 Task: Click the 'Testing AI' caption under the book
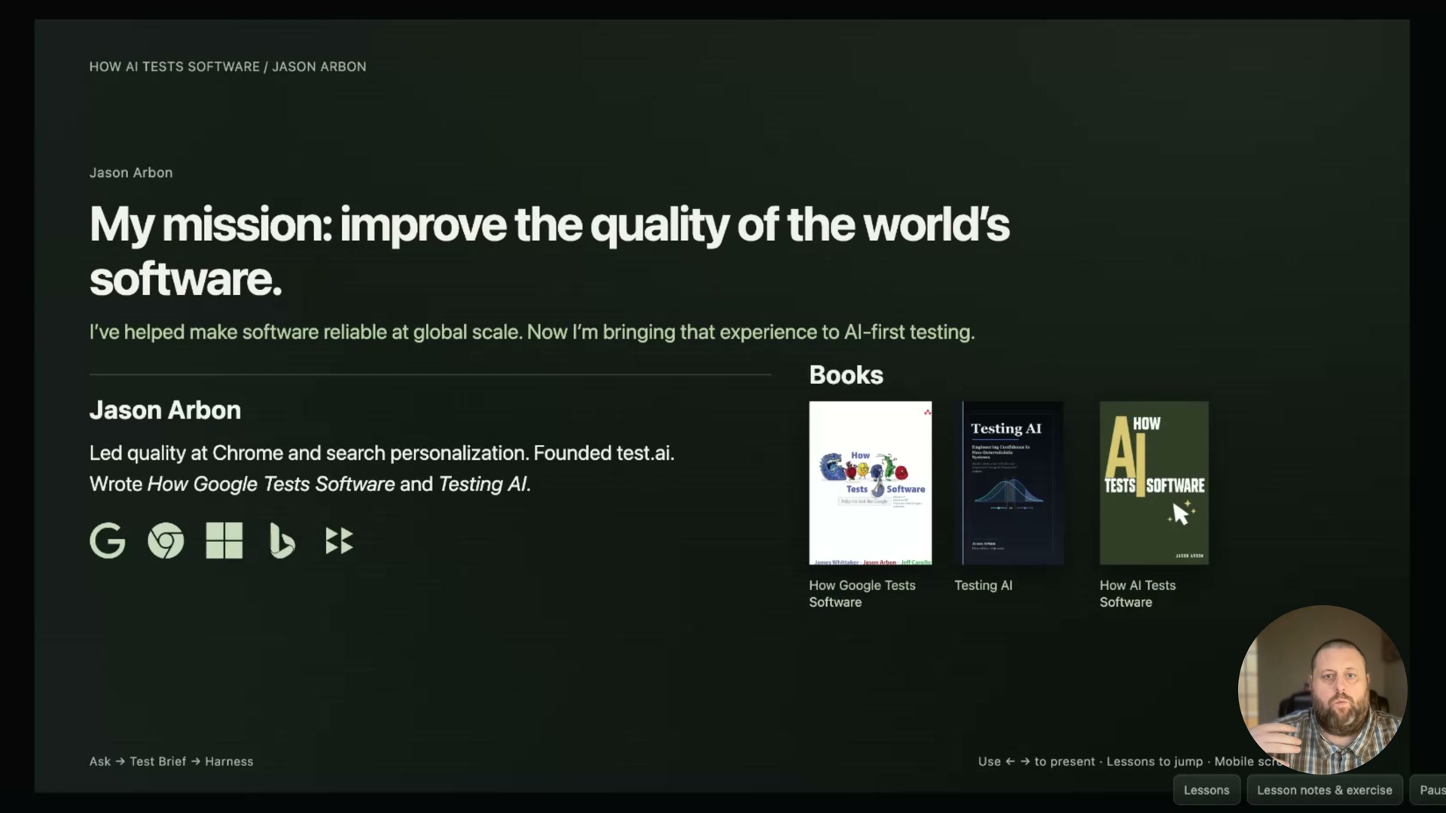click(984, 585)
